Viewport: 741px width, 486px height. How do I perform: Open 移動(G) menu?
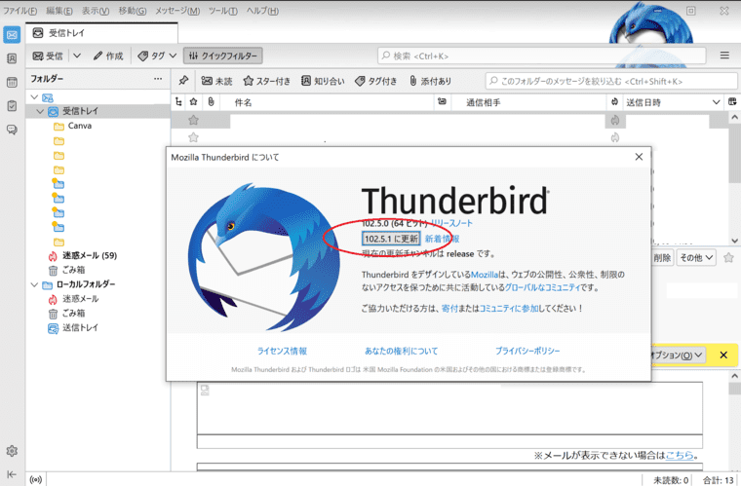[x=133, y=11]
